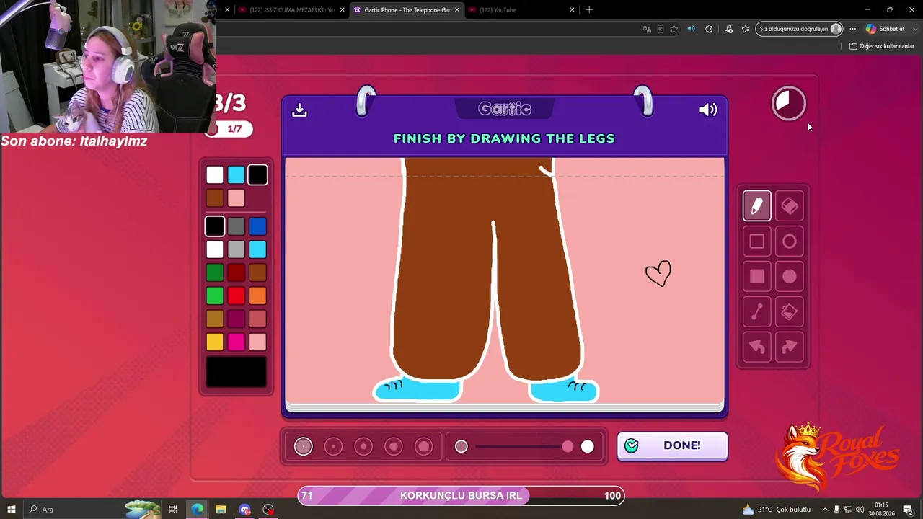Open the Windows Start menu
923x519 pixels.
click(12, 510)
